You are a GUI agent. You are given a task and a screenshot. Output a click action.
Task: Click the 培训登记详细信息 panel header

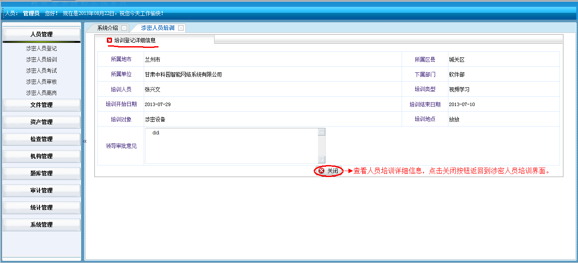135,40
